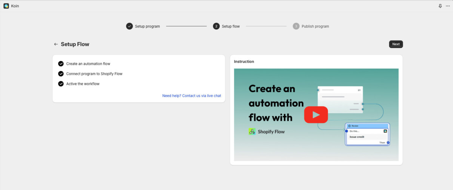This screenshot has height=190, width=453.
Task: Toggle the Connect program to Shopify Flow checkmark
Action: 61,74
